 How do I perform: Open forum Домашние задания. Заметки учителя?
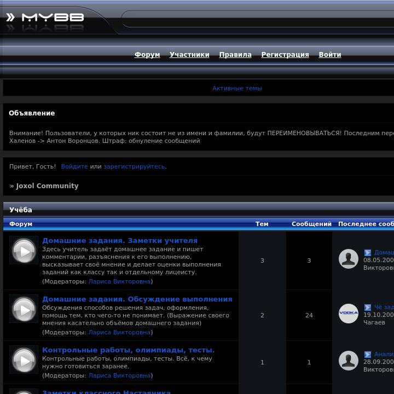tap(120, 240)
